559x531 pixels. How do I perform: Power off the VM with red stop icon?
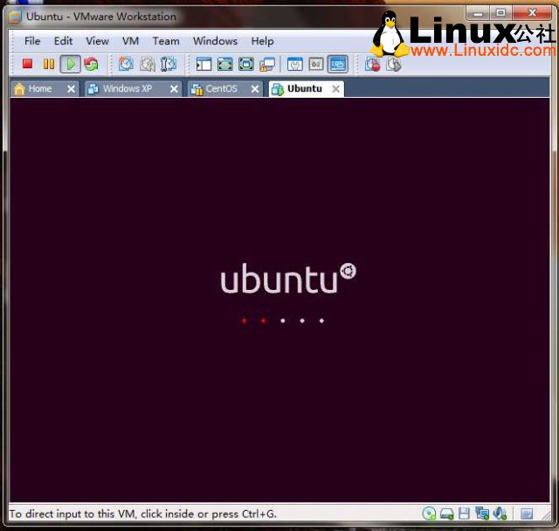click(27, 64)
